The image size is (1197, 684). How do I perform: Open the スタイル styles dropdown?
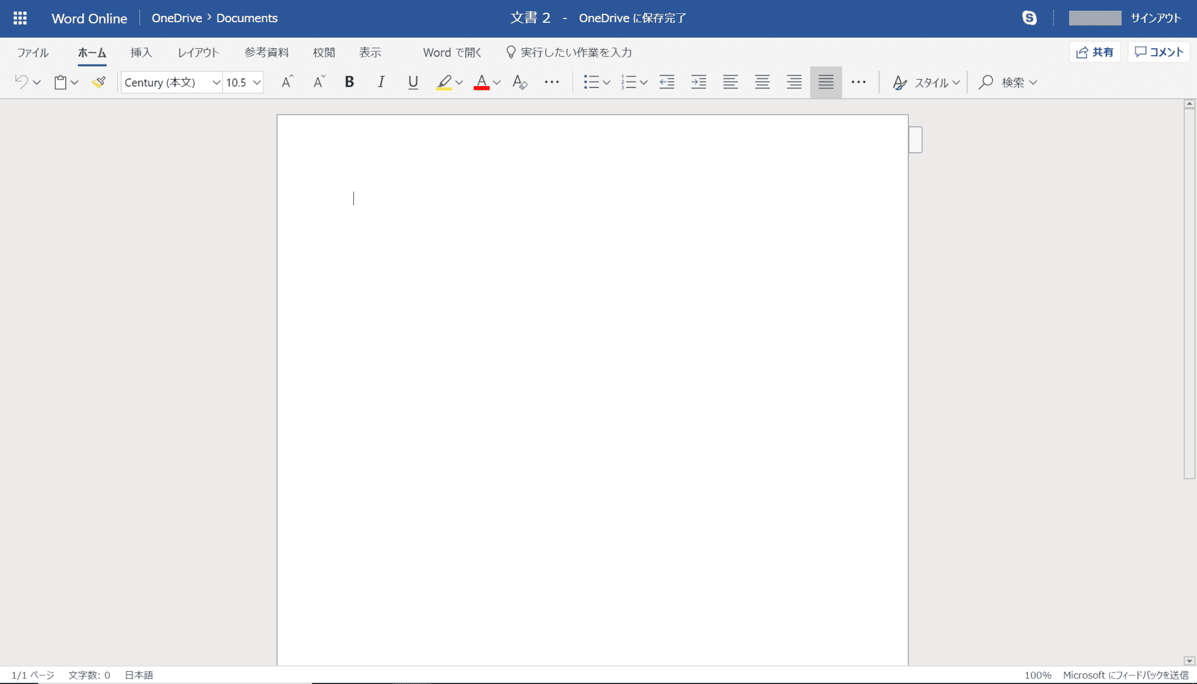click(x=926, y=82)
